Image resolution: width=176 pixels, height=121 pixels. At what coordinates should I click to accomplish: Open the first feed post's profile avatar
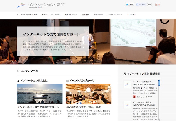[127, 84]
